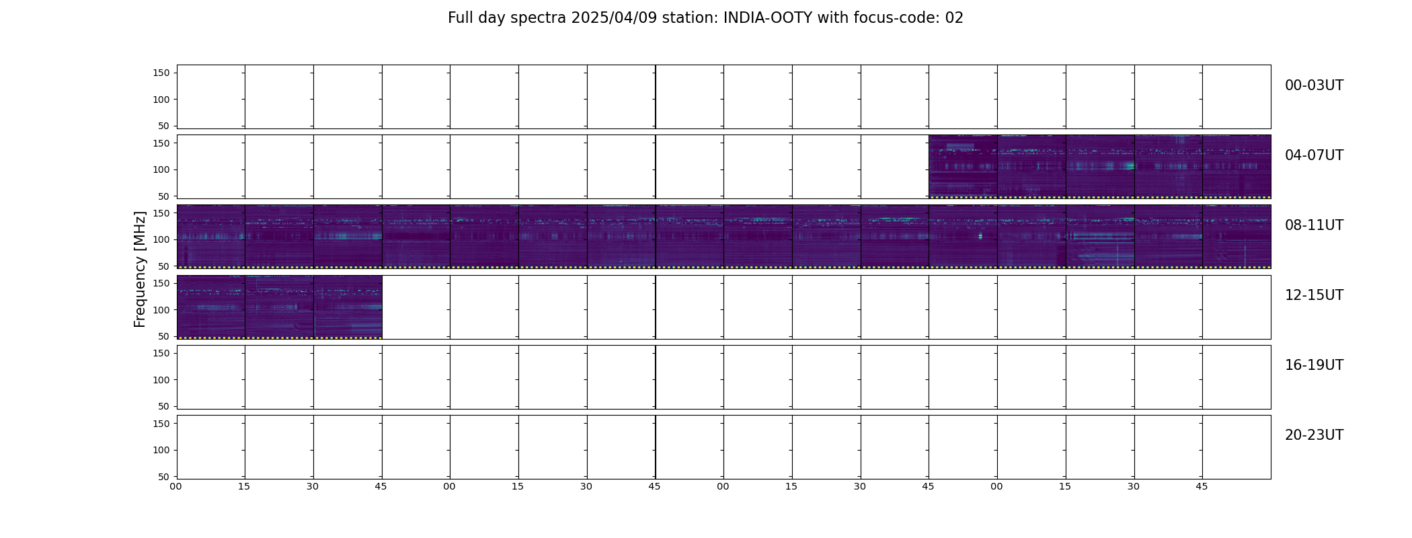This screenshot has height=538, width=1412.
Task: Click the 11:00 UT spectrogram in 08-11UT row
Action: [1031, 237]
